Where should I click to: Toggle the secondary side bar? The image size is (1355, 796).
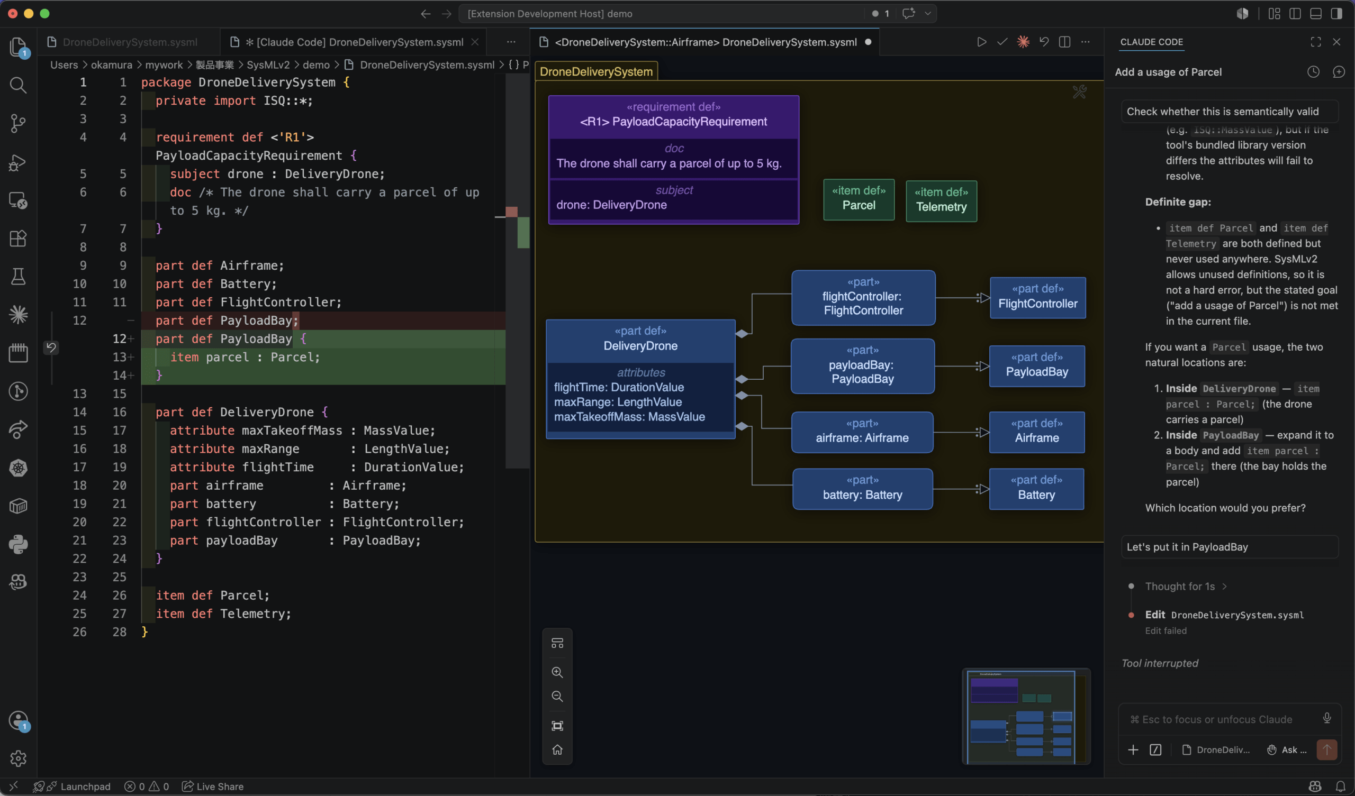1336,13
